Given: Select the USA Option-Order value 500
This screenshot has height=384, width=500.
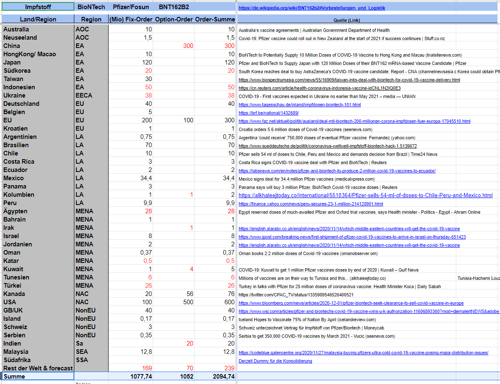Looking at the screenshot, I should pyautogui.click(x=174, y=302).
